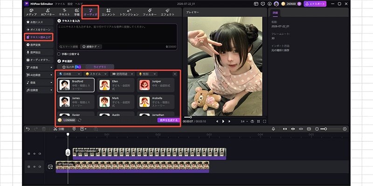Select the Bradford voice card
Image resolution: width=373 pixels, height=186 pixels.
76,85
